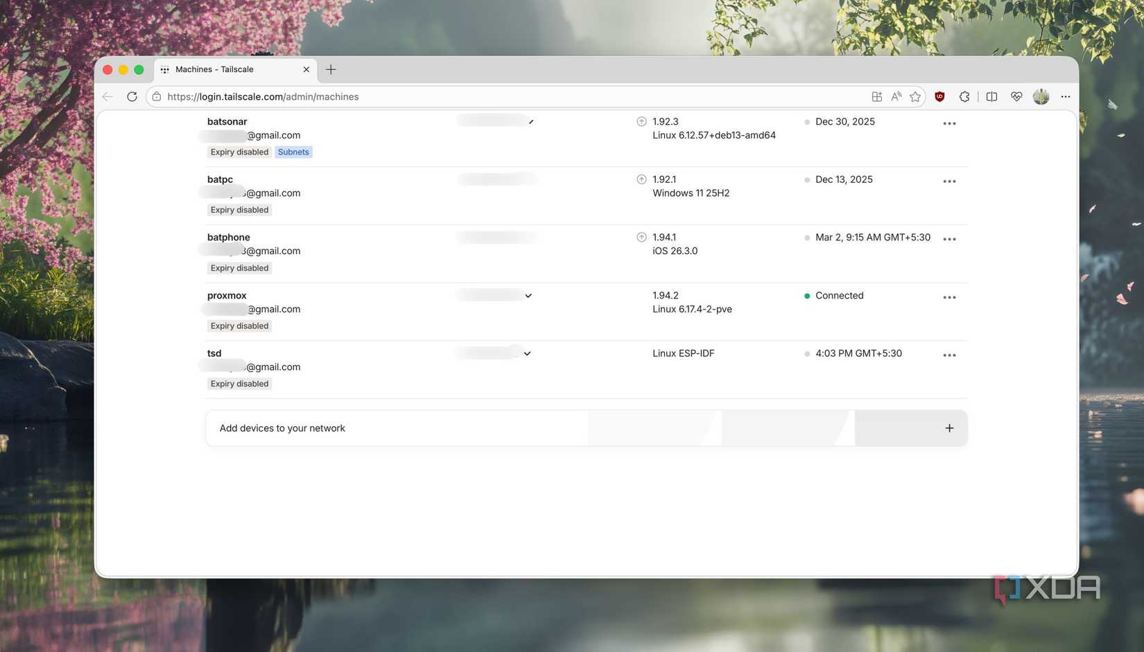Click the split screen icon in the toolbar

coord(991,96)
